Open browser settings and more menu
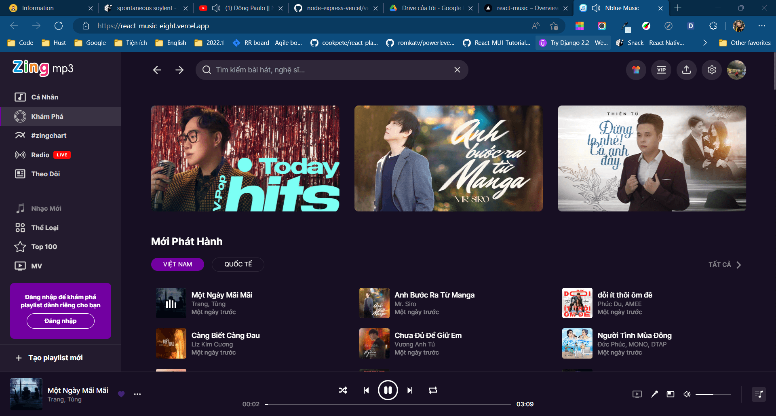The image size is (776, 416). click(762, 26)
